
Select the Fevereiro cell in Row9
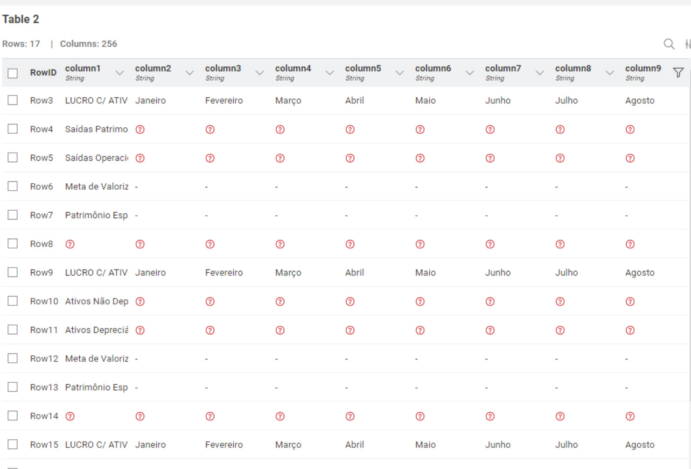[224, 273]
